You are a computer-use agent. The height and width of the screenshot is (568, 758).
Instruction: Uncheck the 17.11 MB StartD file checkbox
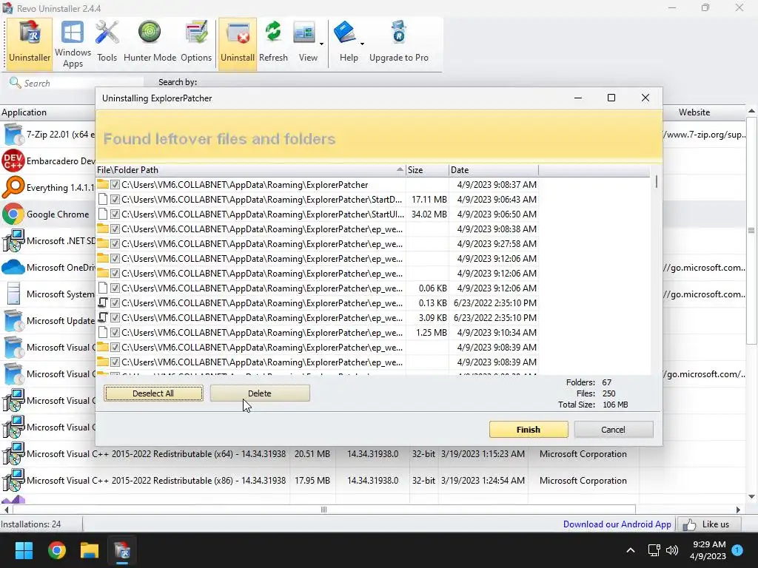(115, 200)
